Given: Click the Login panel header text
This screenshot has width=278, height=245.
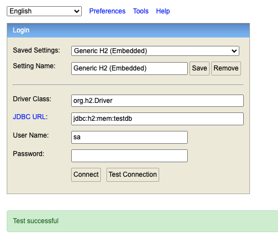Looking at the screenshot, I should [21, 30].
